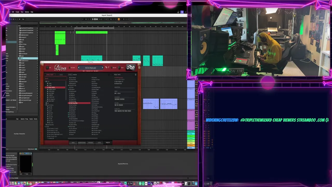Select the 1 BASS folder
The width and height of the screenshot is (332, 187).
click(50, 83)
